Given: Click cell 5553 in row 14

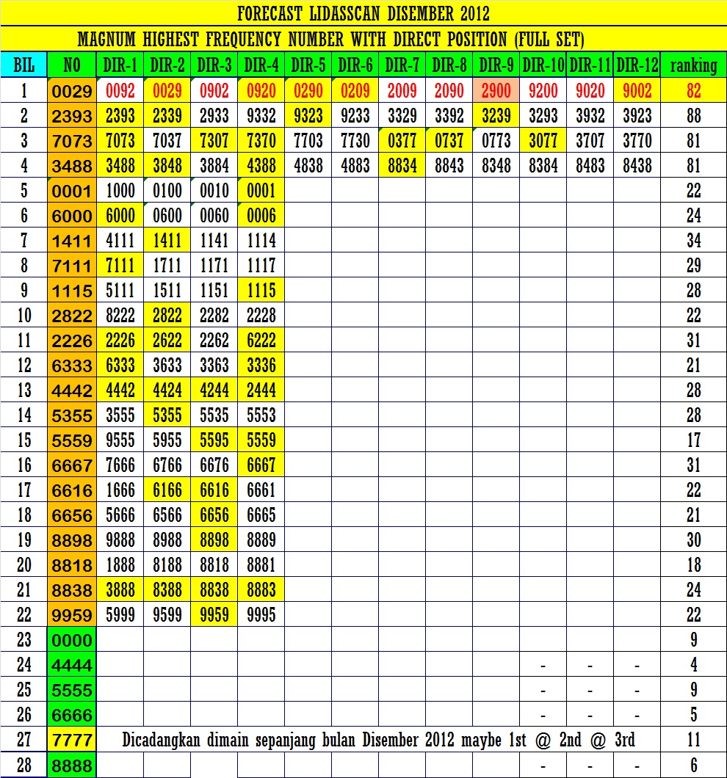Looking at the screenshot, I should pos(261,415).
